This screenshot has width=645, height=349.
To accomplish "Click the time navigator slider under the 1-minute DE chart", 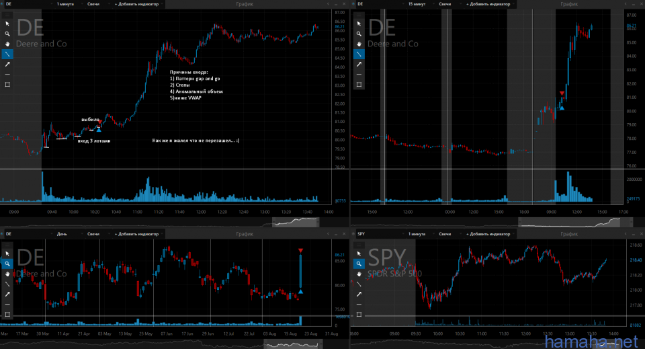I will tap(296, 222).
